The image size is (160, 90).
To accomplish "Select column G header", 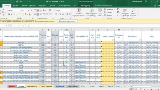I will pos(66,30).
